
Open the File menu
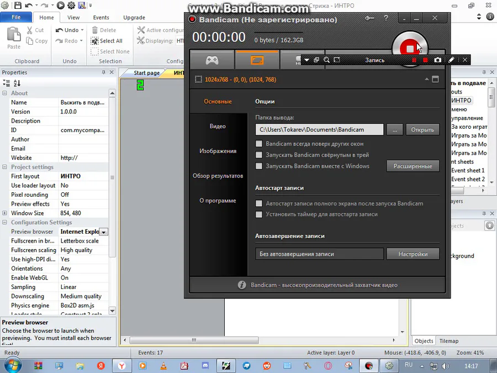(16, 17)
